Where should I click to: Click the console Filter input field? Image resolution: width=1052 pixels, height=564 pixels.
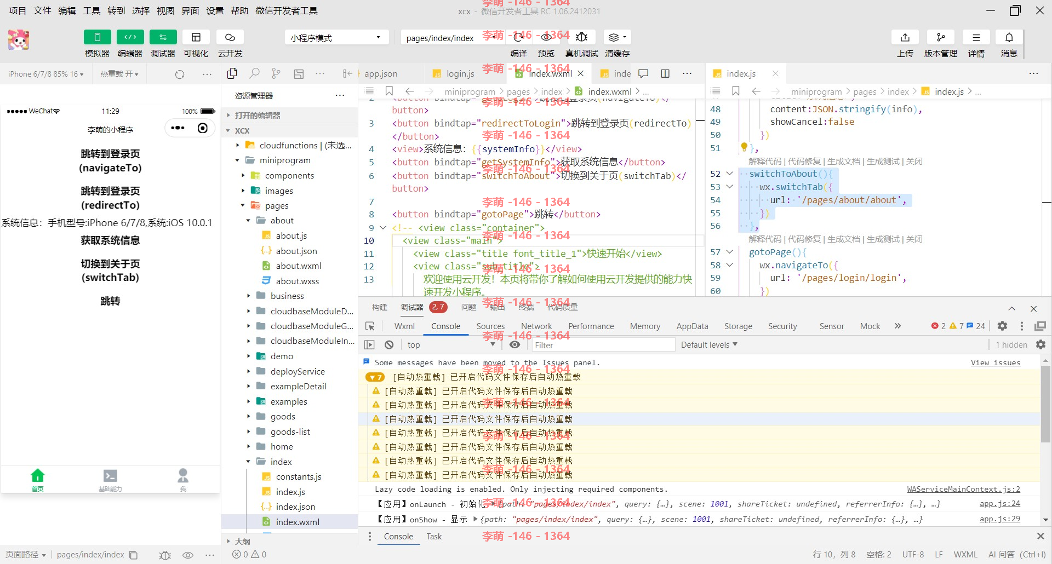point(603,345)
